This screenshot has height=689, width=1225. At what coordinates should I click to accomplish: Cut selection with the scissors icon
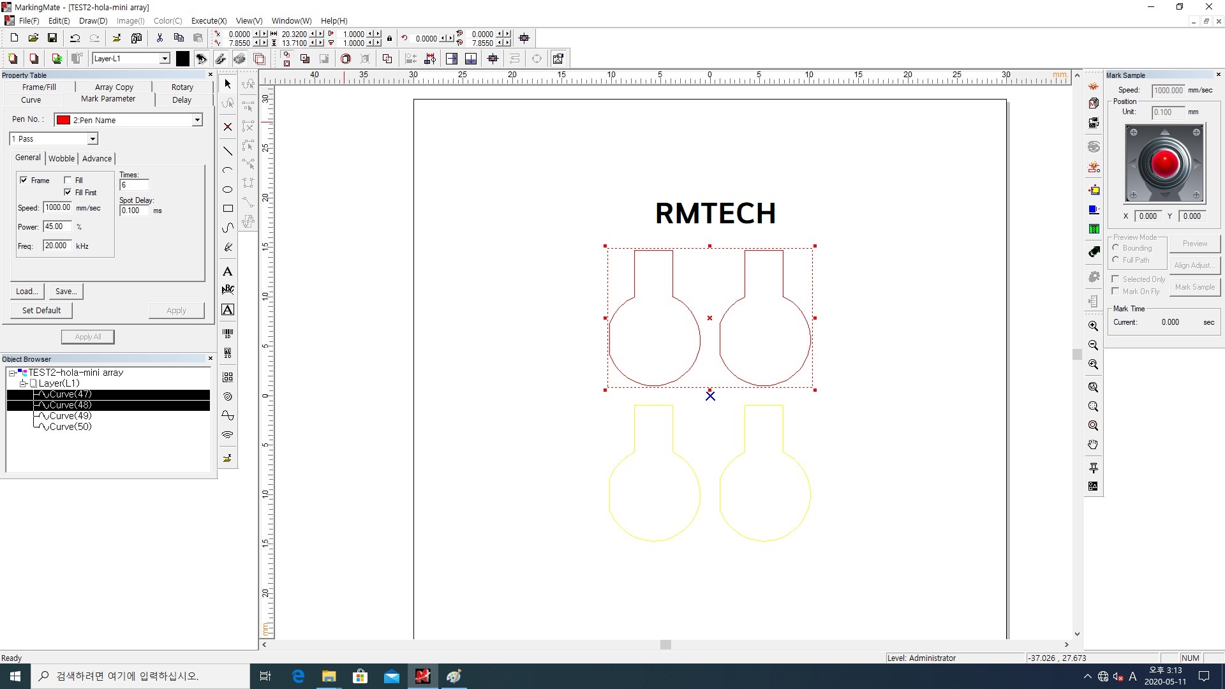click(160, 38)
